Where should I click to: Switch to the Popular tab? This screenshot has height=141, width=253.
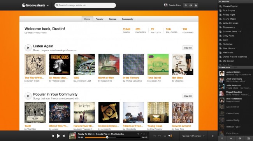coord(99,19)
